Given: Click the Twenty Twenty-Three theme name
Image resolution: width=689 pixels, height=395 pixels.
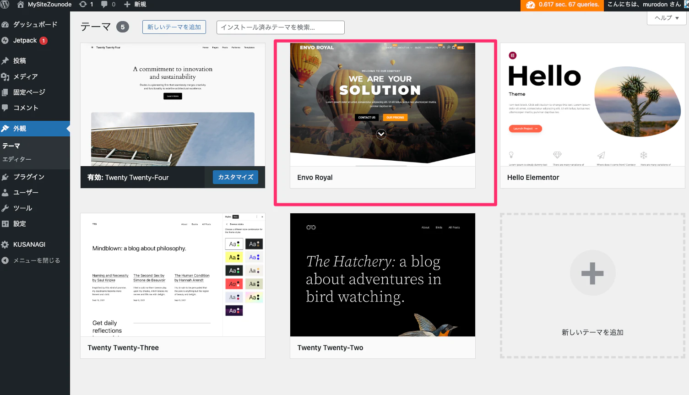Looking at the screenshot, I should click(123, 348).
